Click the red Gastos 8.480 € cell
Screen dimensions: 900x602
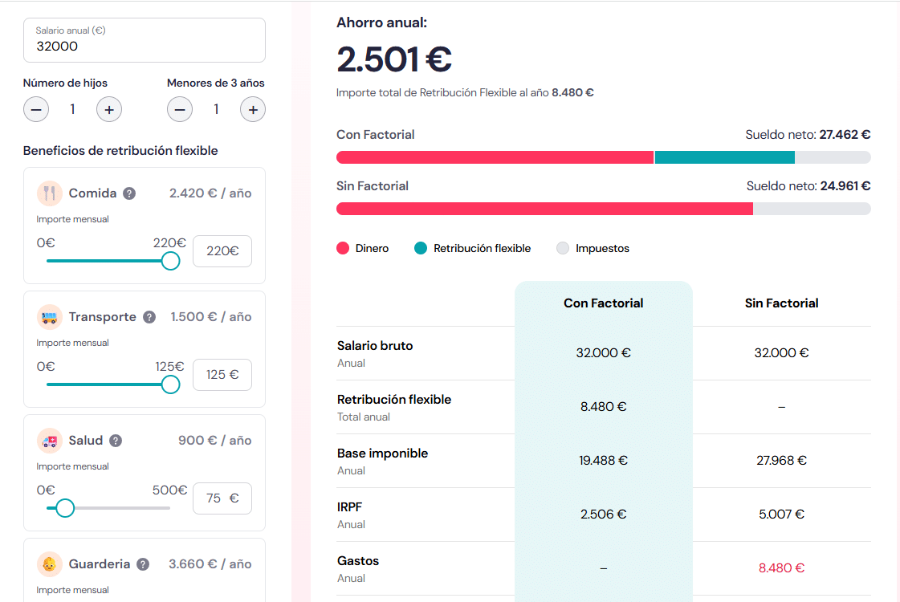[x=781, y=568]
